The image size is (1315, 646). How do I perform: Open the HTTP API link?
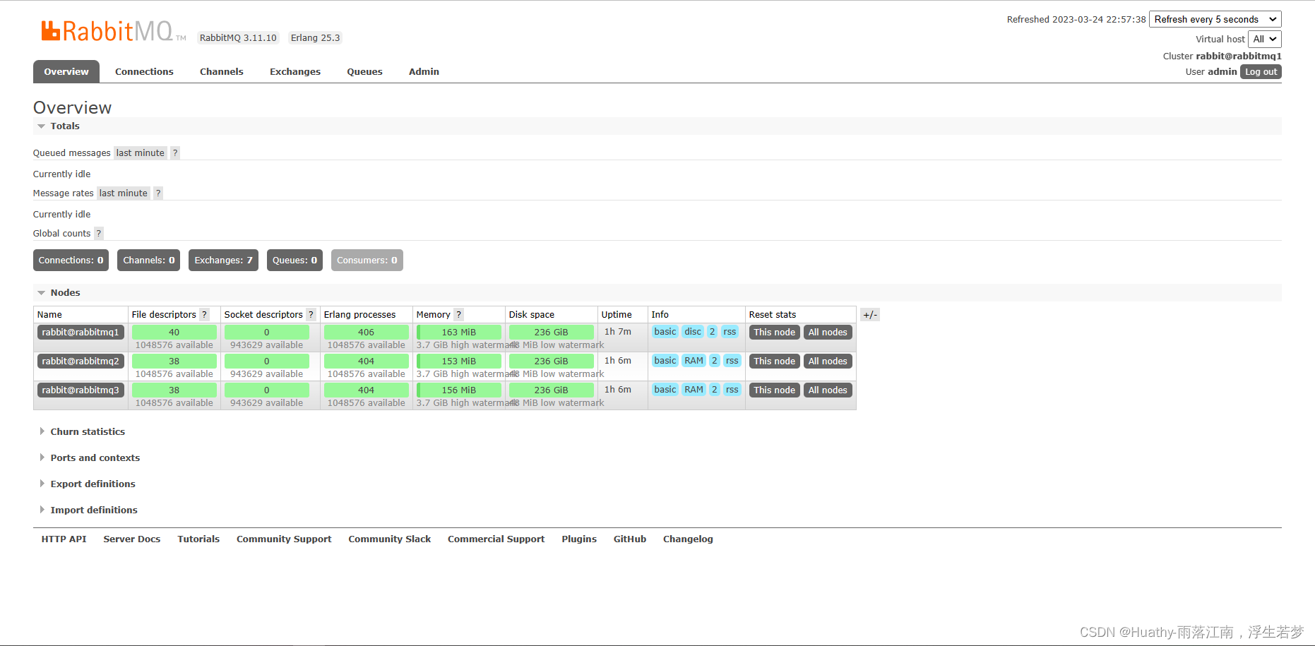[x=64, y=539]
